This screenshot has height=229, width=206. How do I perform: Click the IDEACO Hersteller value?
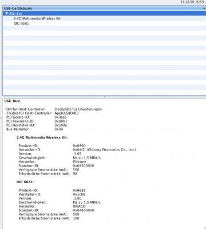79,206
